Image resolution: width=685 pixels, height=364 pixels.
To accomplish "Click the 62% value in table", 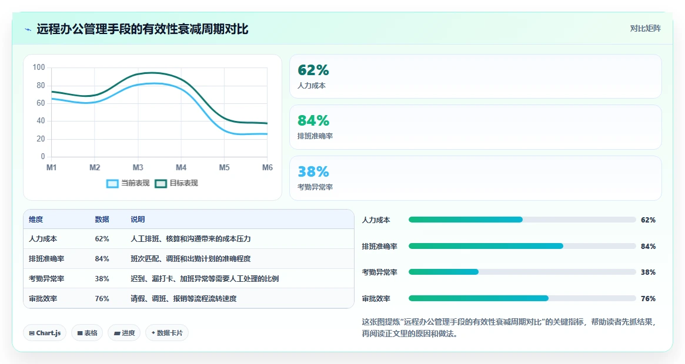I will [102, 239].
